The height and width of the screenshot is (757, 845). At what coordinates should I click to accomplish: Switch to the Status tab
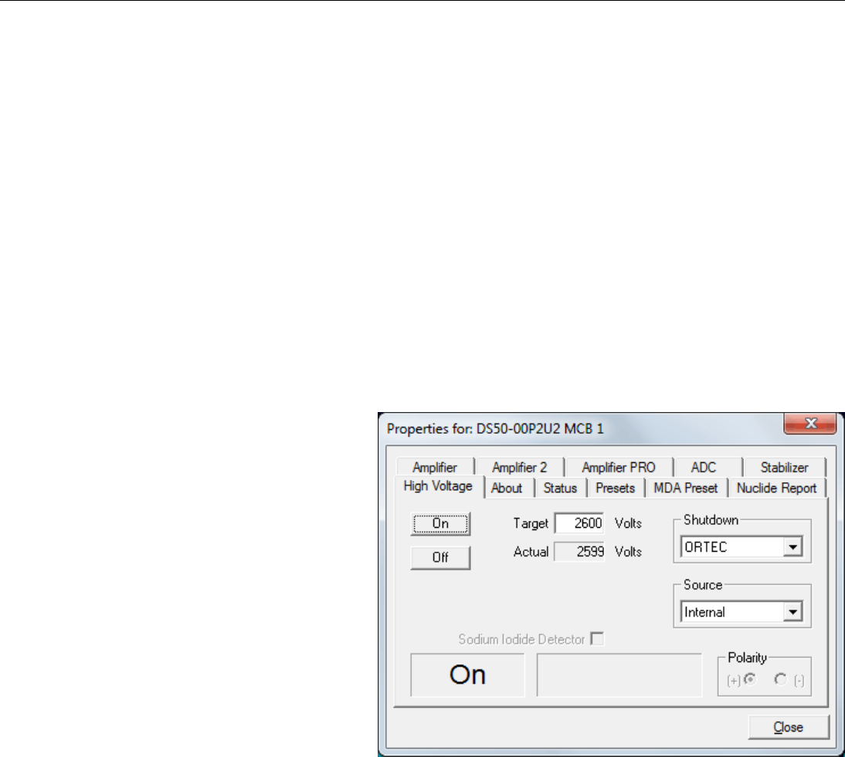click(x=560, y=488)
